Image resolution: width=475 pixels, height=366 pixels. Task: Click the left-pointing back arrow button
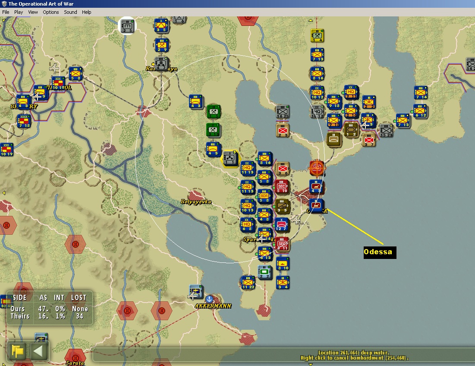(x=38, y=351)
